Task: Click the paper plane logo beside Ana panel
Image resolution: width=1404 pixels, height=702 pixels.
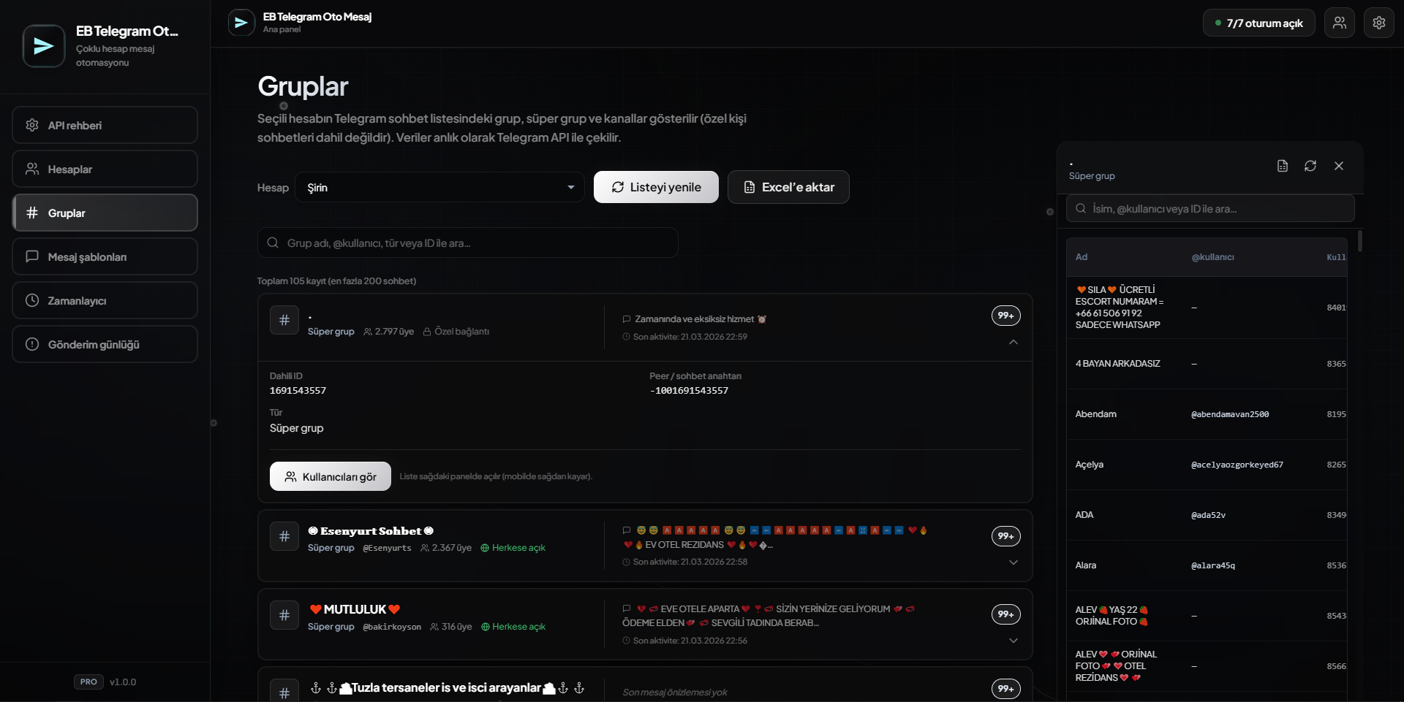Action: [241, 23]
